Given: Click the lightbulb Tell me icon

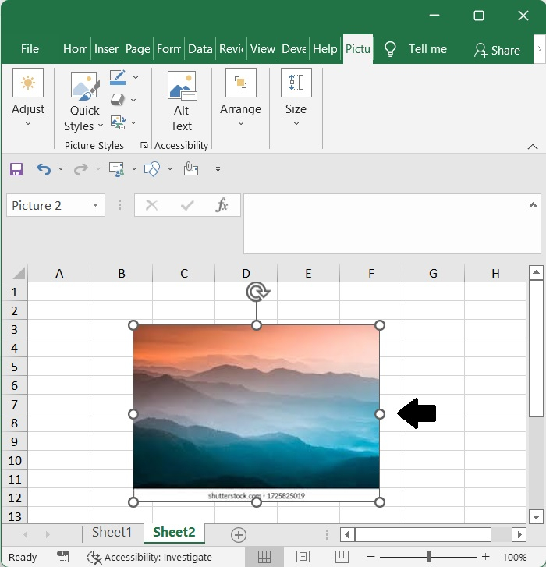Looking at the screenshot, I should point(390,49).
